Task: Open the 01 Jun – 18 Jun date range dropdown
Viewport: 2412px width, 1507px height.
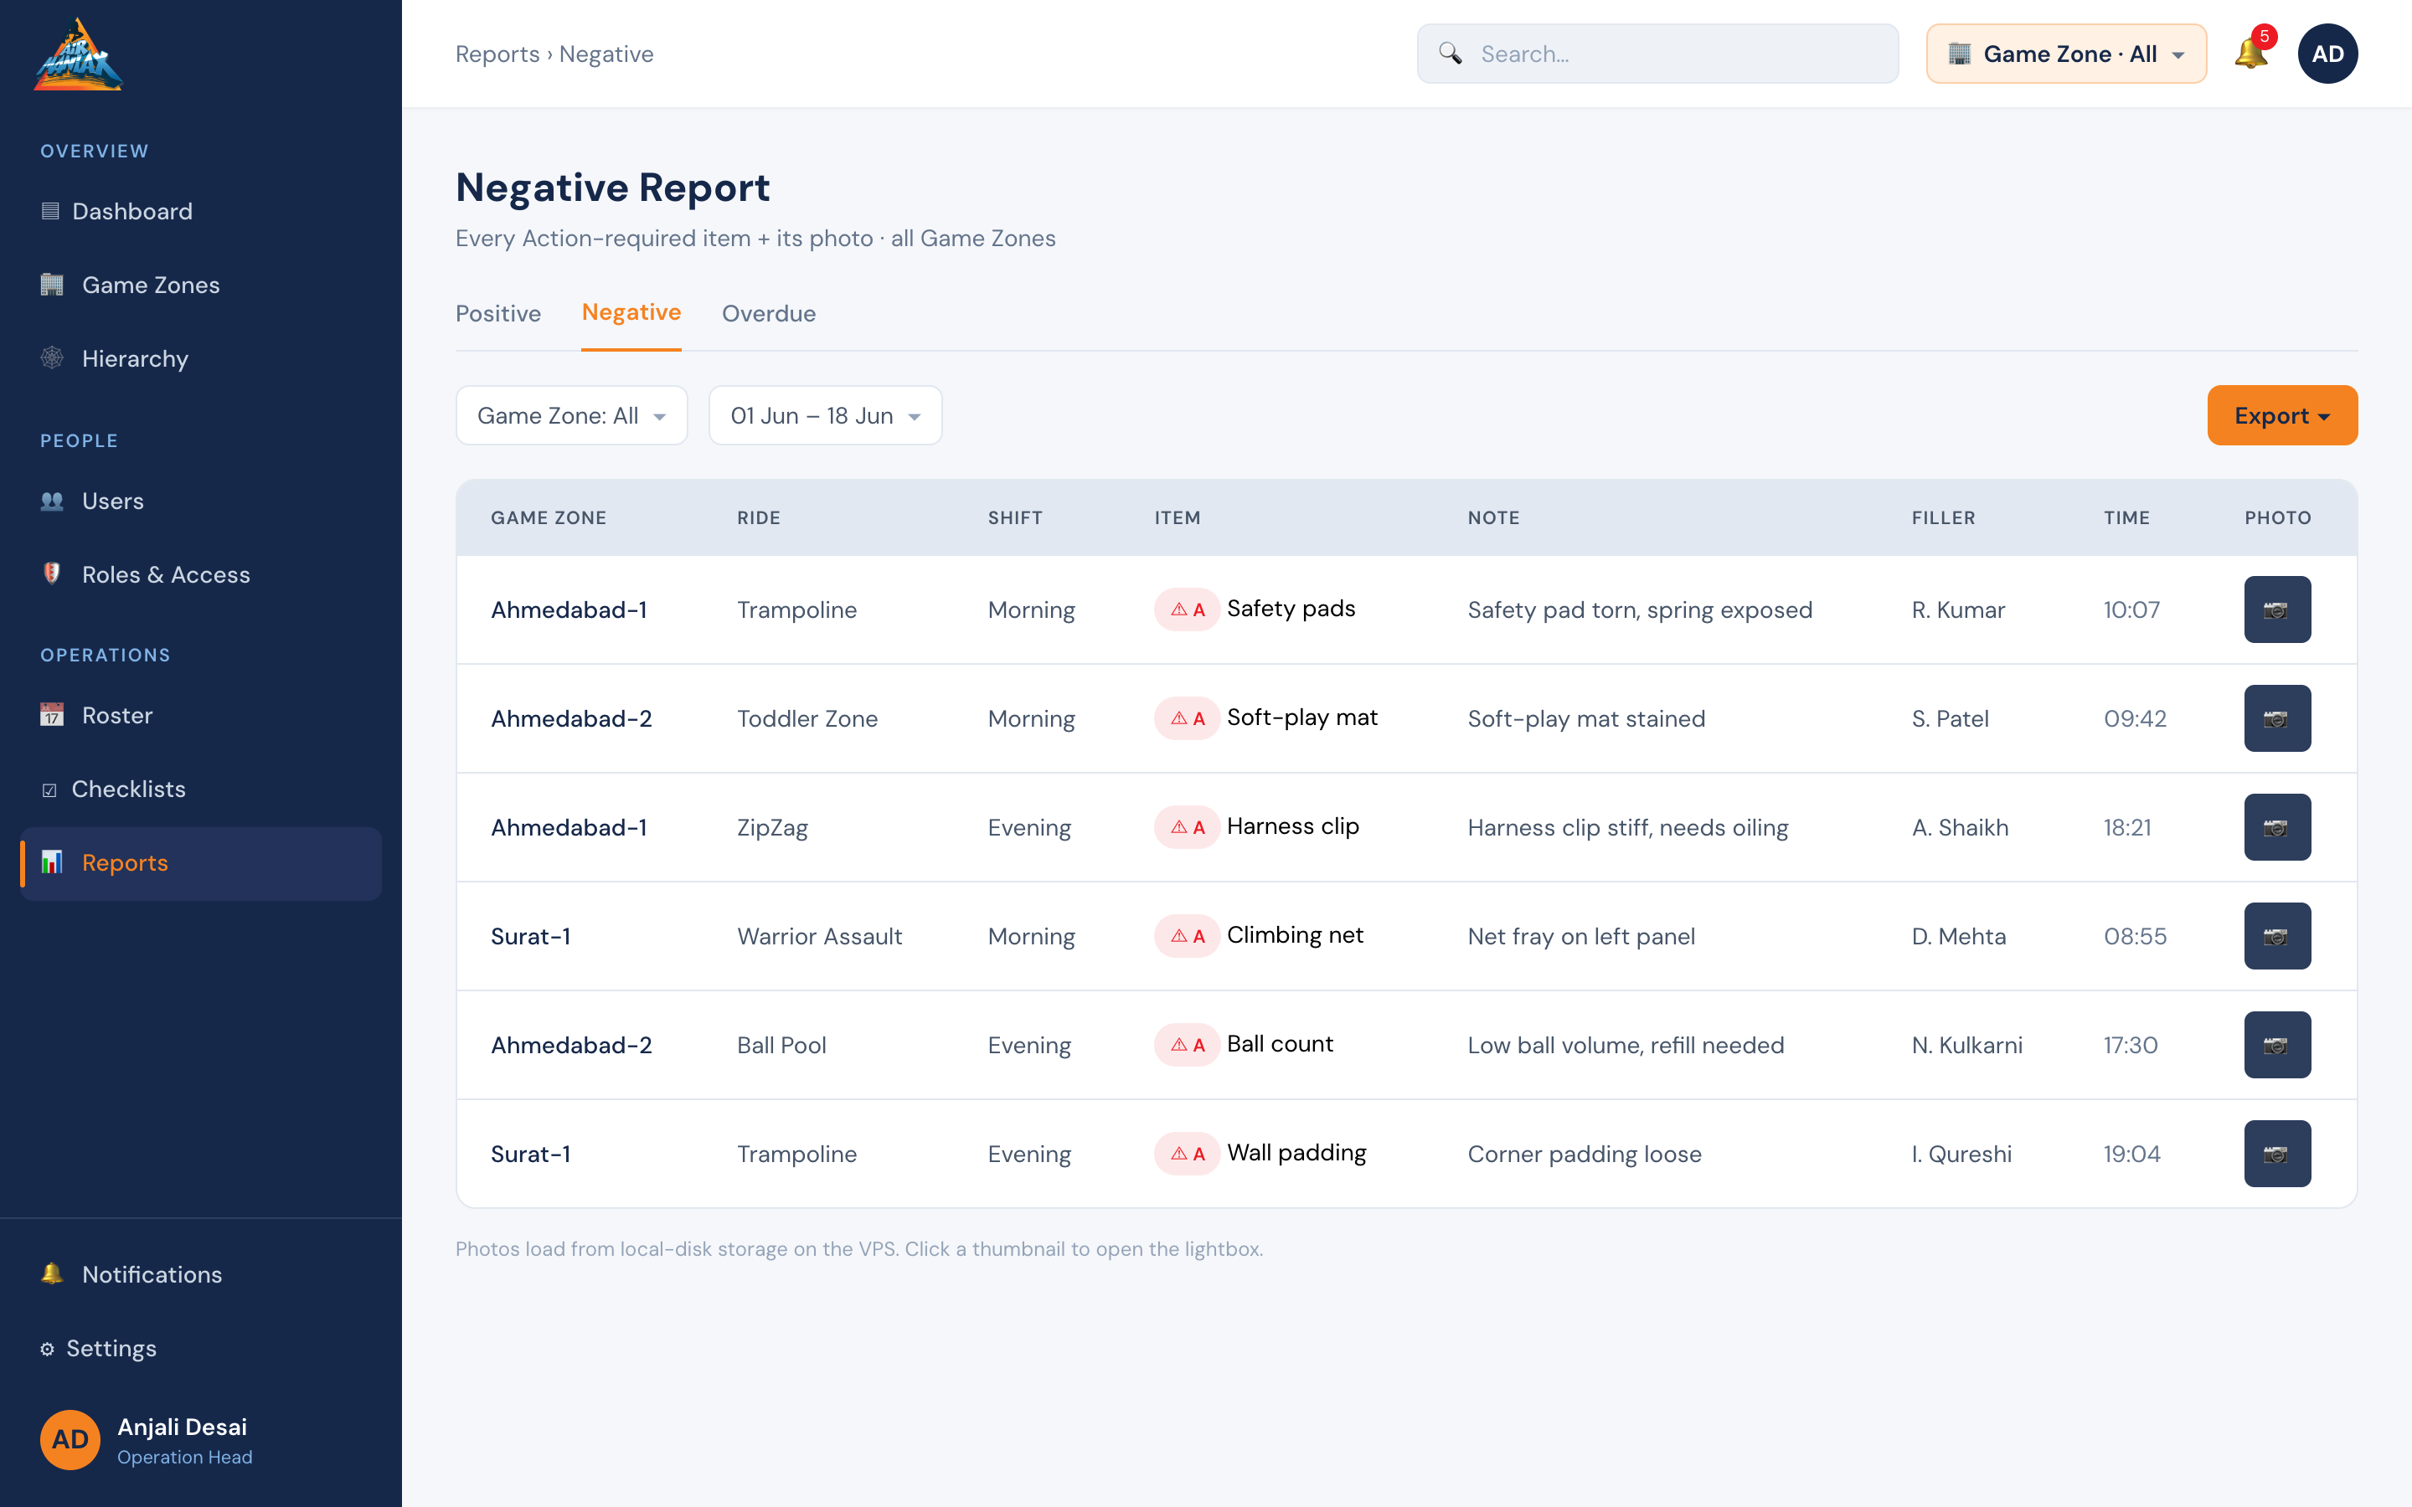Action: click(824, 415)
